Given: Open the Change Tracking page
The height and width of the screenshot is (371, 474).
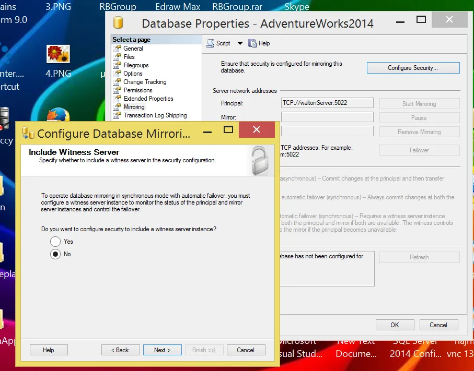Looking at the screenshot, I should pos(145,82).
